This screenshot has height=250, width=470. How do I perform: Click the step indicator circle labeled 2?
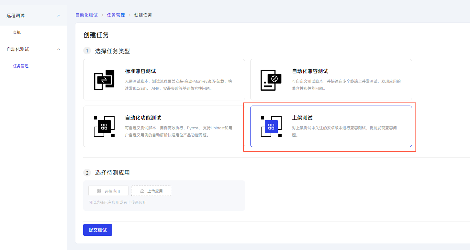(x=87, y=173)
